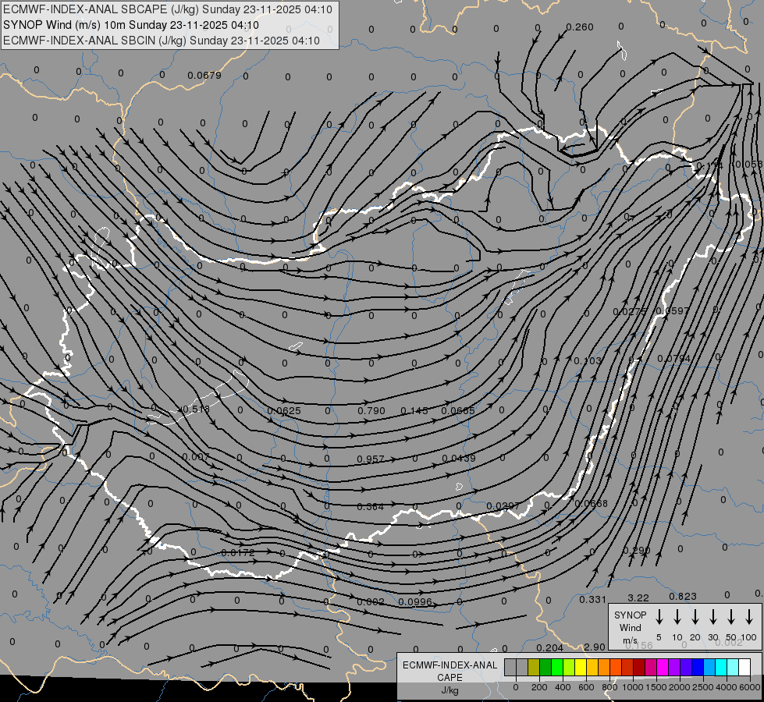Screen dimensions: 764x702
Task: Click the 1000 tick on CAPE legend
Action: (633, 687)
